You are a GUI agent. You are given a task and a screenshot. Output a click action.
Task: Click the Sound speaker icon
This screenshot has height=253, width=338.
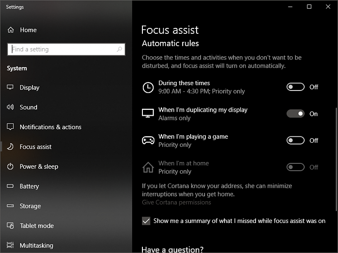pyautogui.click(x=10, y=107)
